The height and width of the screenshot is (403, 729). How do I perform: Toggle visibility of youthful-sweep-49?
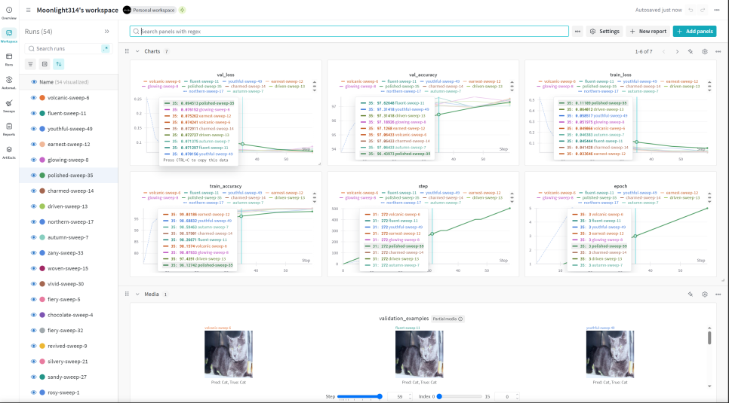click(33, 129)
